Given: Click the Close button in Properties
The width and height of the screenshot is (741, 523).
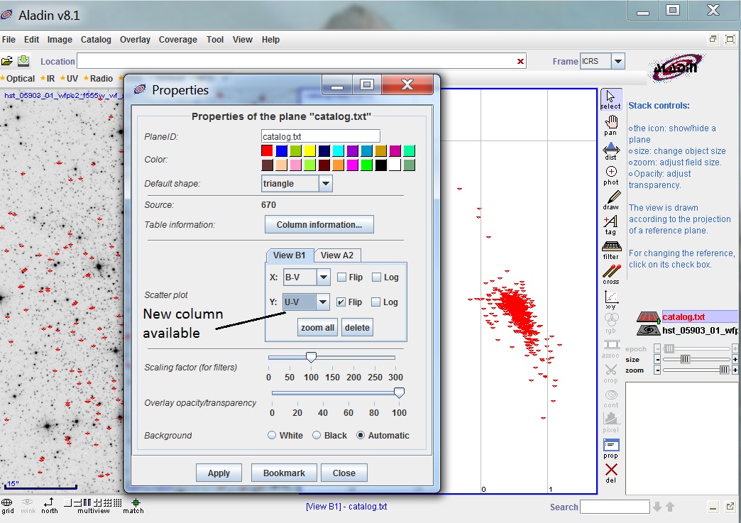Looking at the screenshot, I should [344, 473].
